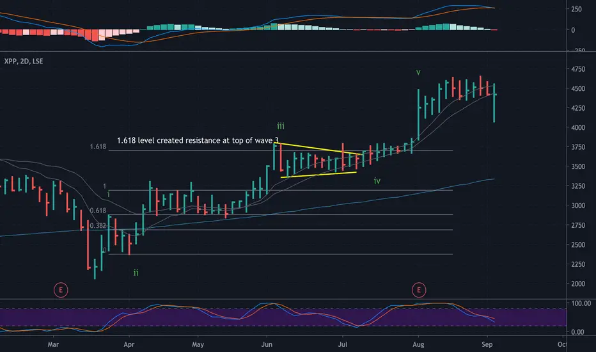
Task: Select the wave iv label
Action: click(x=377, y=180)
